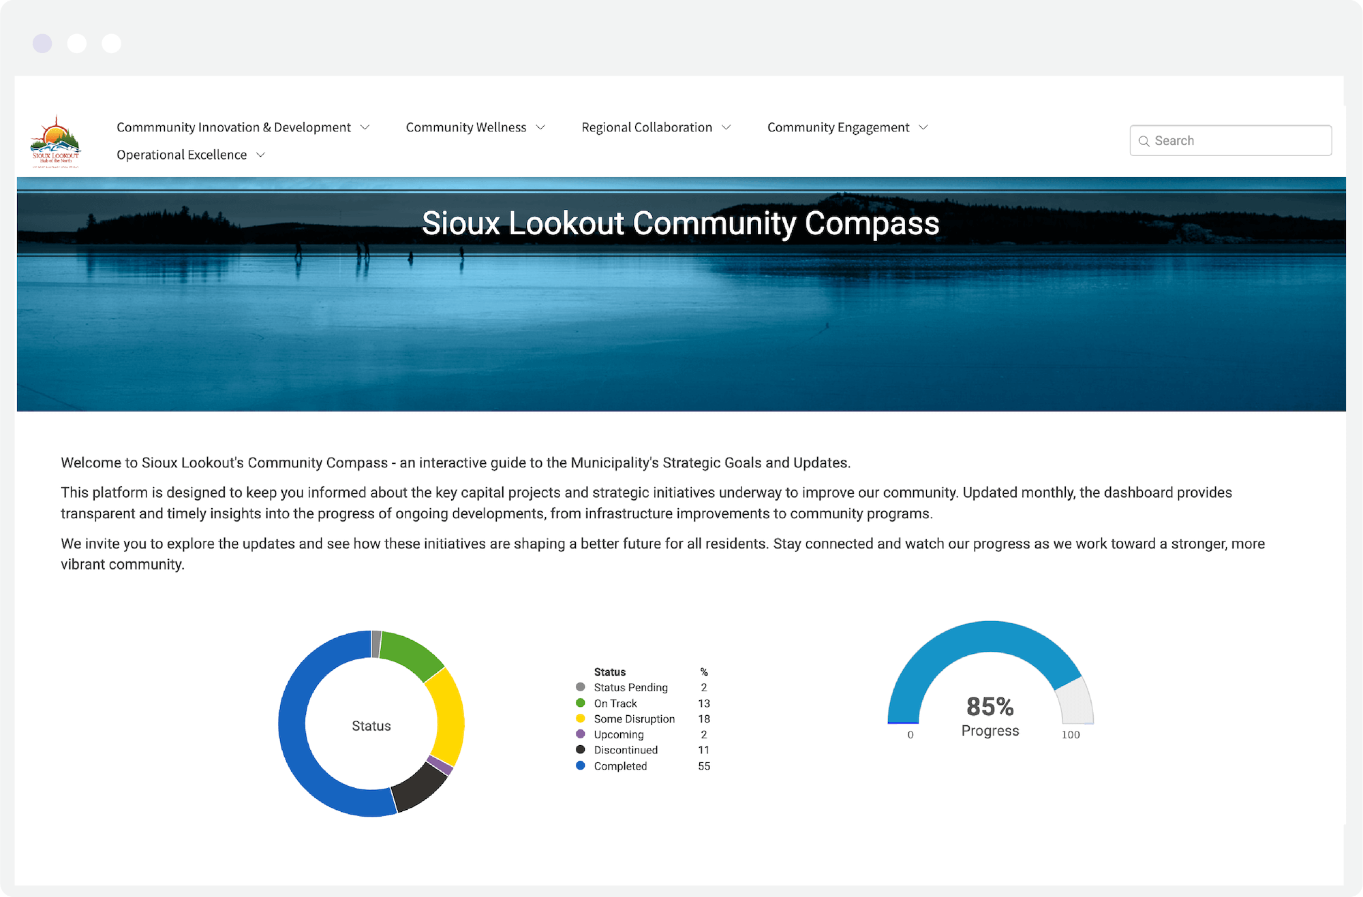
Task: Open the Community Wellness menu
Action: 465,127
